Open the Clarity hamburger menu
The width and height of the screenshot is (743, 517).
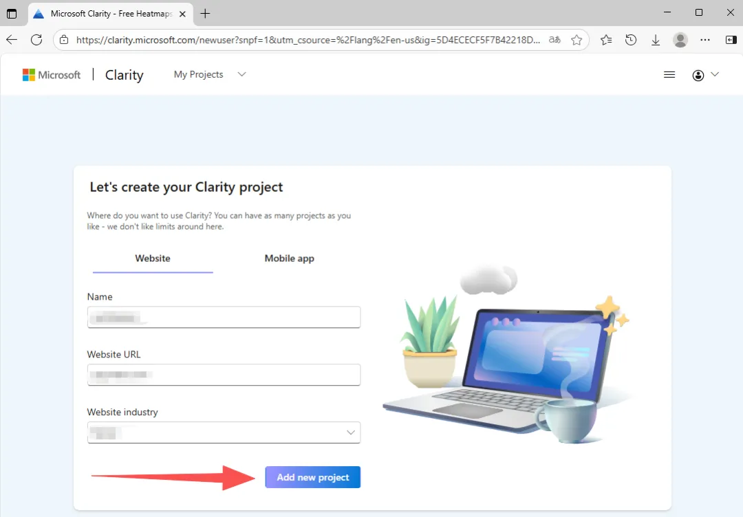click(x=669, y=74)
